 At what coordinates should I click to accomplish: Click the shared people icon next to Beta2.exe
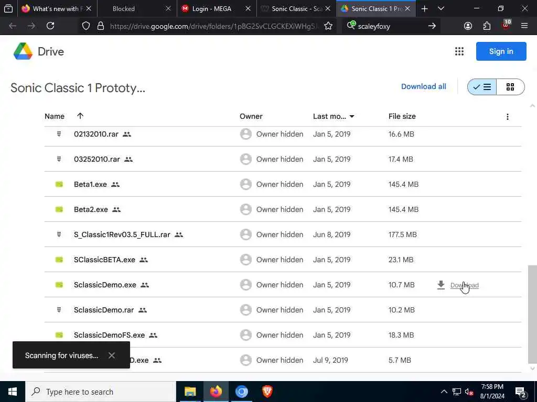(116, 209)
